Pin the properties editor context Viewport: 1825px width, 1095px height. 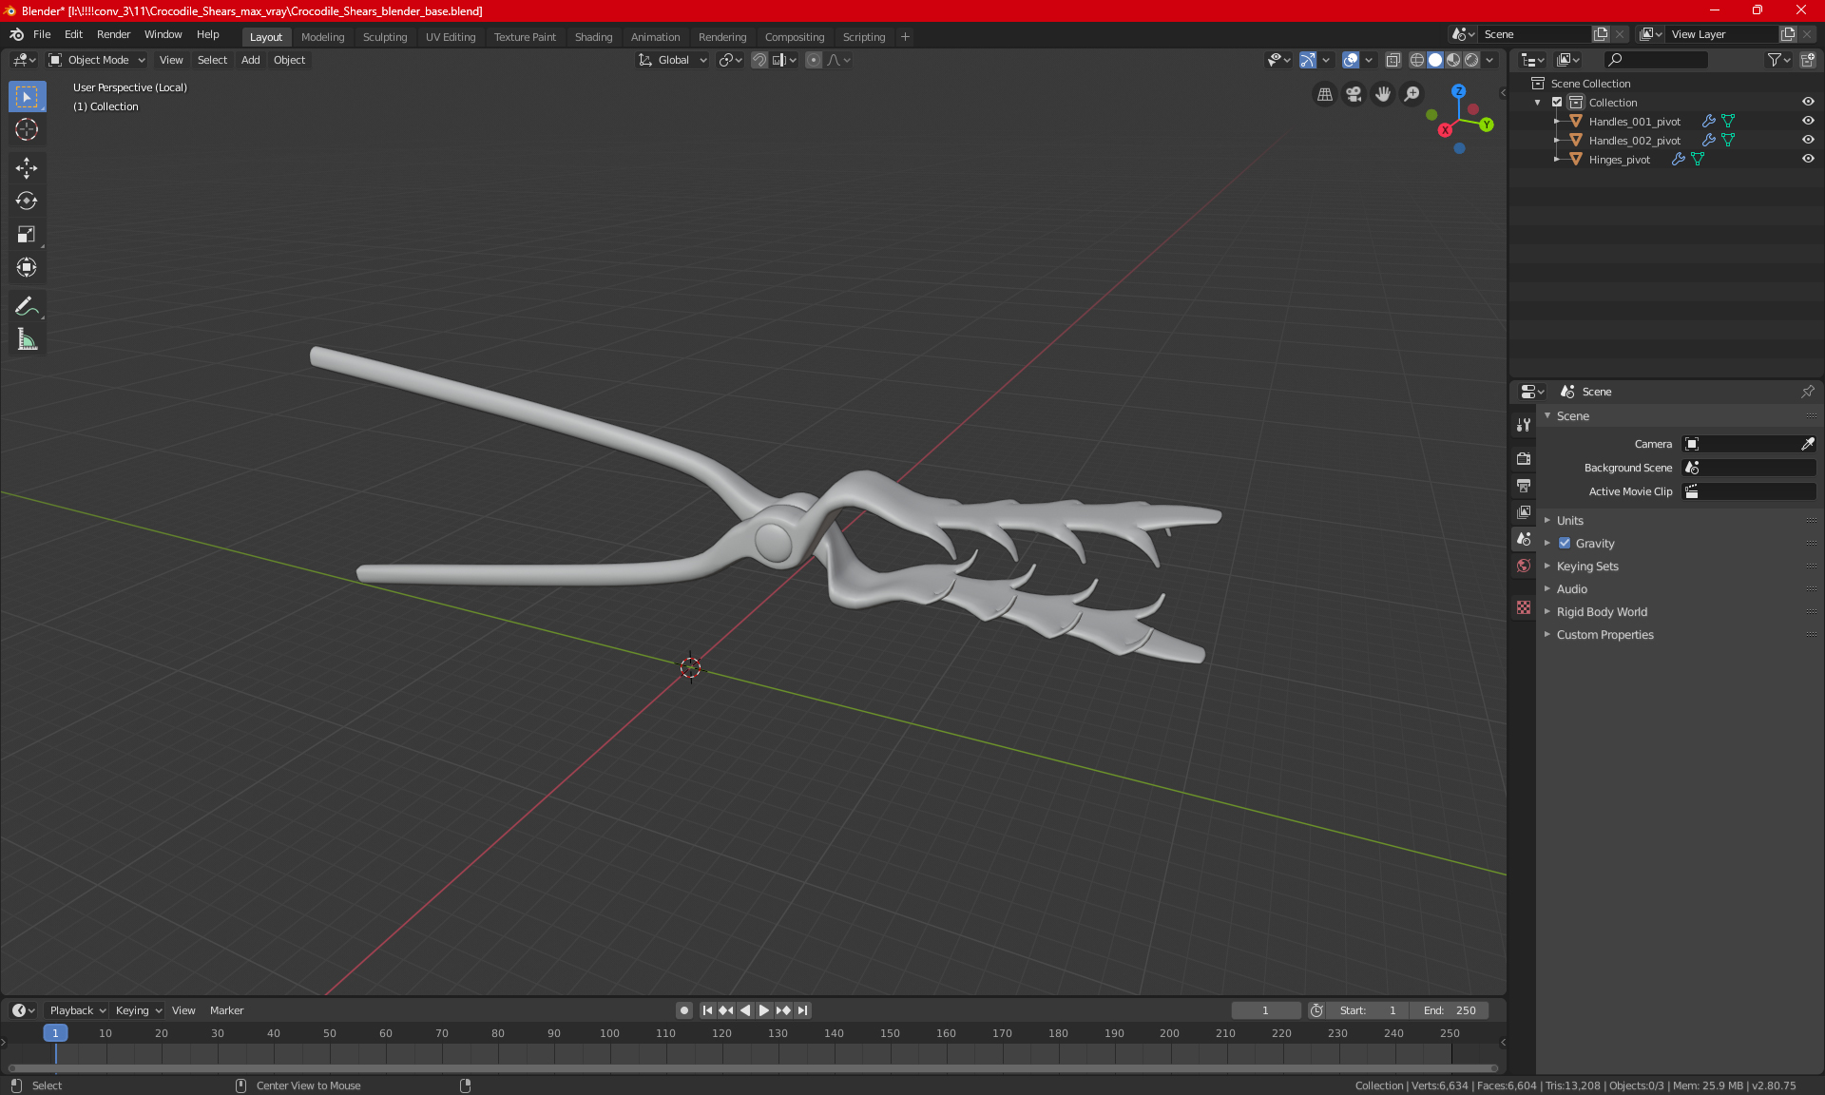[x=1807, y=392]
